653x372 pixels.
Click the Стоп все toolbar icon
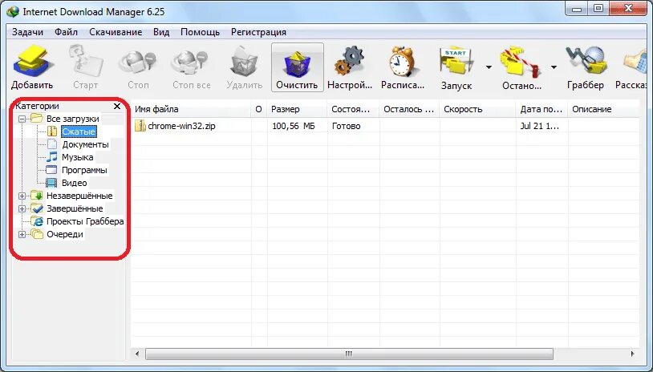pyautogui.click(x=191, y=63)
